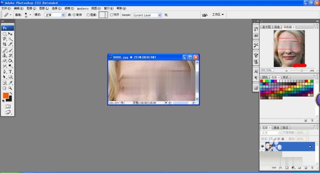Swap foreground and background colors
Image resolution: width=320 pixels, height=173 pixels.
[x=11, y=93]
